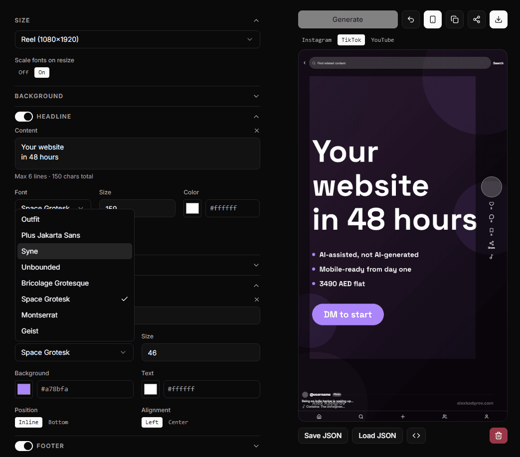520x457 pixels.
Task: Choose Syne font option
Action: (x=75, y=251)
